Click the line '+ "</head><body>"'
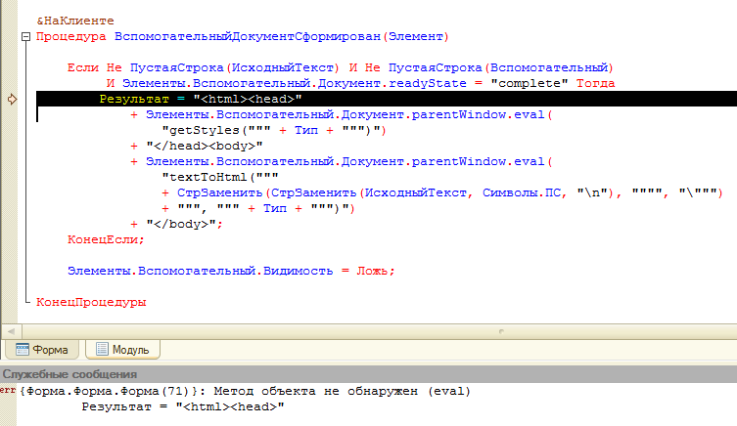The image size is (737, 426). (197, 146)
